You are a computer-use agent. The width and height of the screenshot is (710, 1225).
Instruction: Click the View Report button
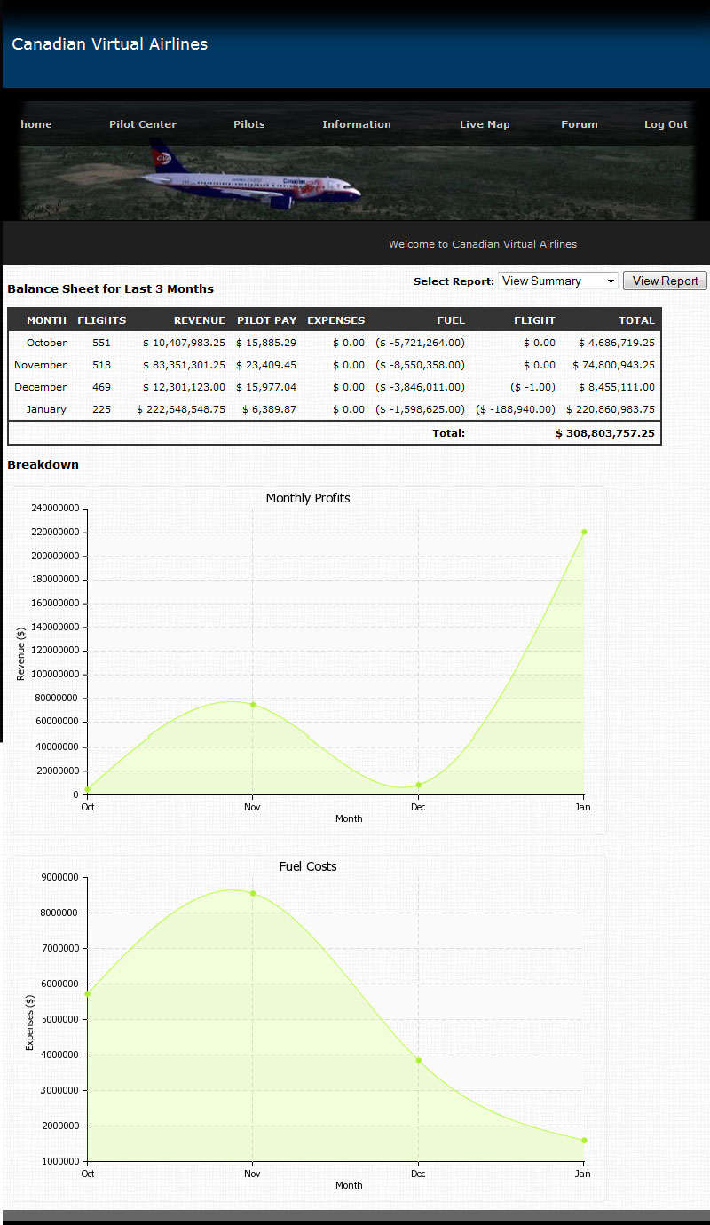click(x=666, y=281)
